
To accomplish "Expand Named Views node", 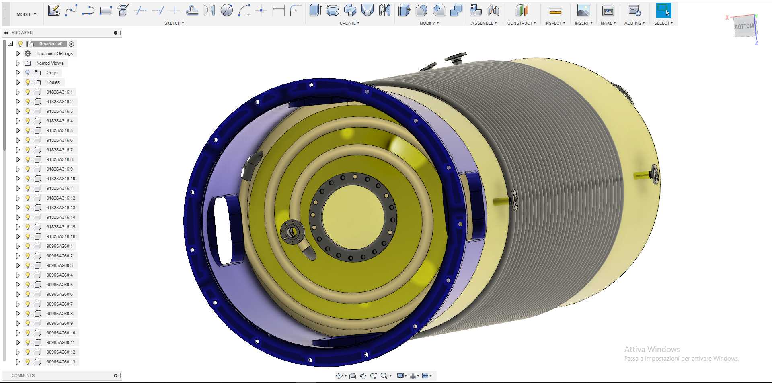I will [18, 63].
